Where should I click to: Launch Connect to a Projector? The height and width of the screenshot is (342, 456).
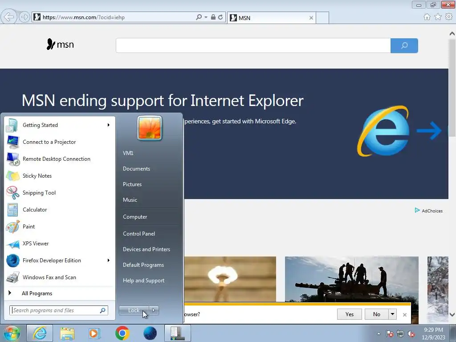[x=60, y=142]
